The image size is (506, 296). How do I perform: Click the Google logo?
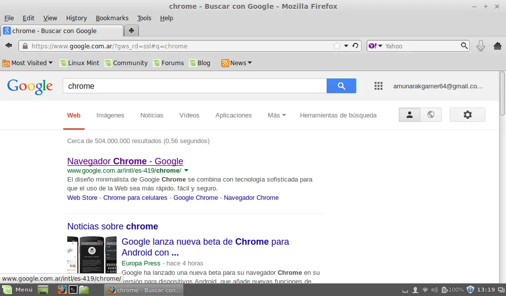click(x=30, y=86)
